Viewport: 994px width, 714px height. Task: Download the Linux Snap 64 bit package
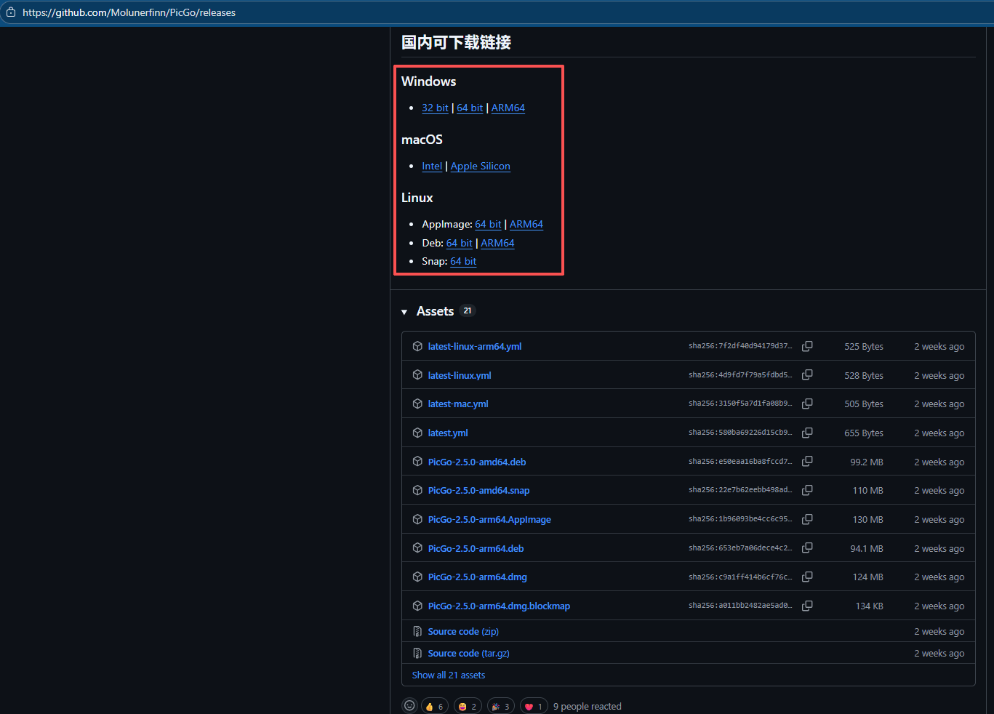coord(463,261)
